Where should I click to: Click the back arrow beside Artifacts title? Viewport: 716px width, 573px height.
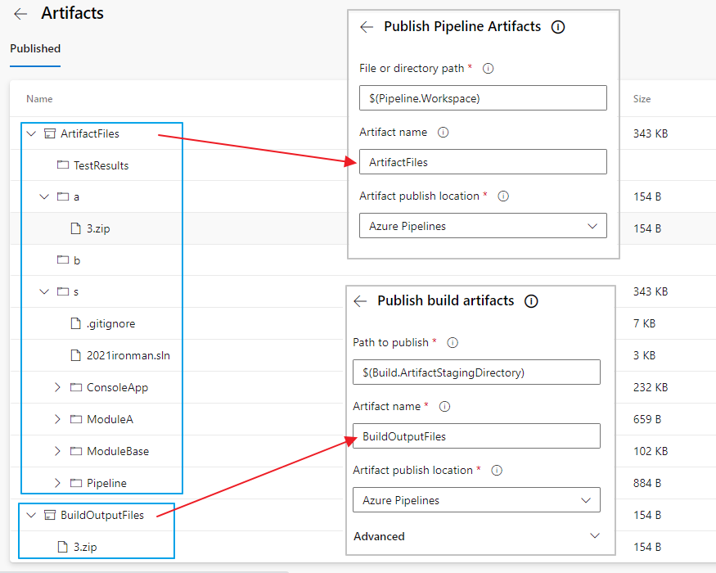coord(20,14)
